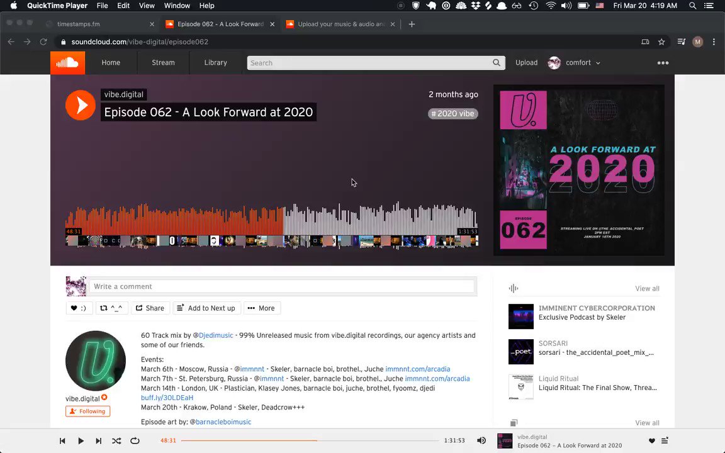This screenshot has width=725, height=453.
Task: Click the Time Machine icon in menu bar
Action: [x=534, y=6]
